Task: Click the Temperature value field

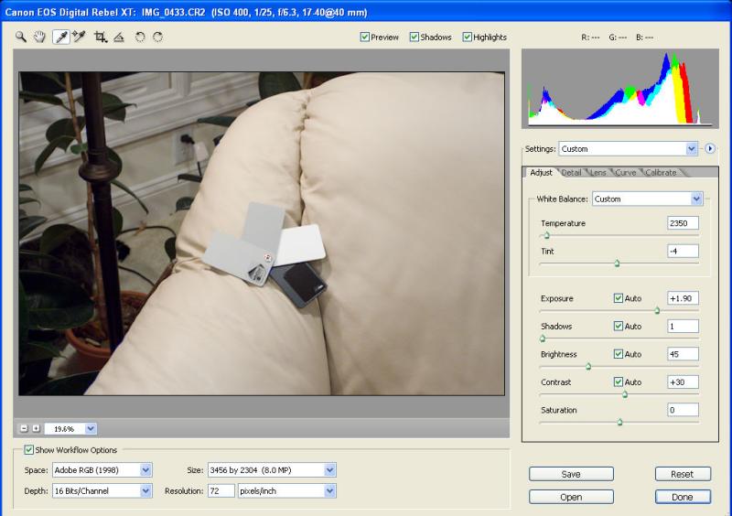Action: [x=683, y=223]
